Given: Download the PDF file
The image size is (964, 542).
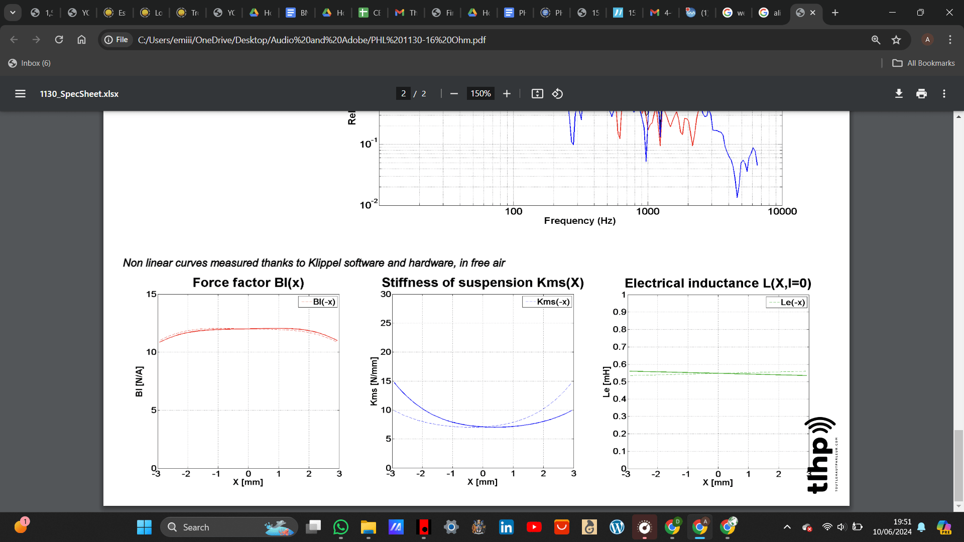Looking at the screenshot, I should pos(899,94).
